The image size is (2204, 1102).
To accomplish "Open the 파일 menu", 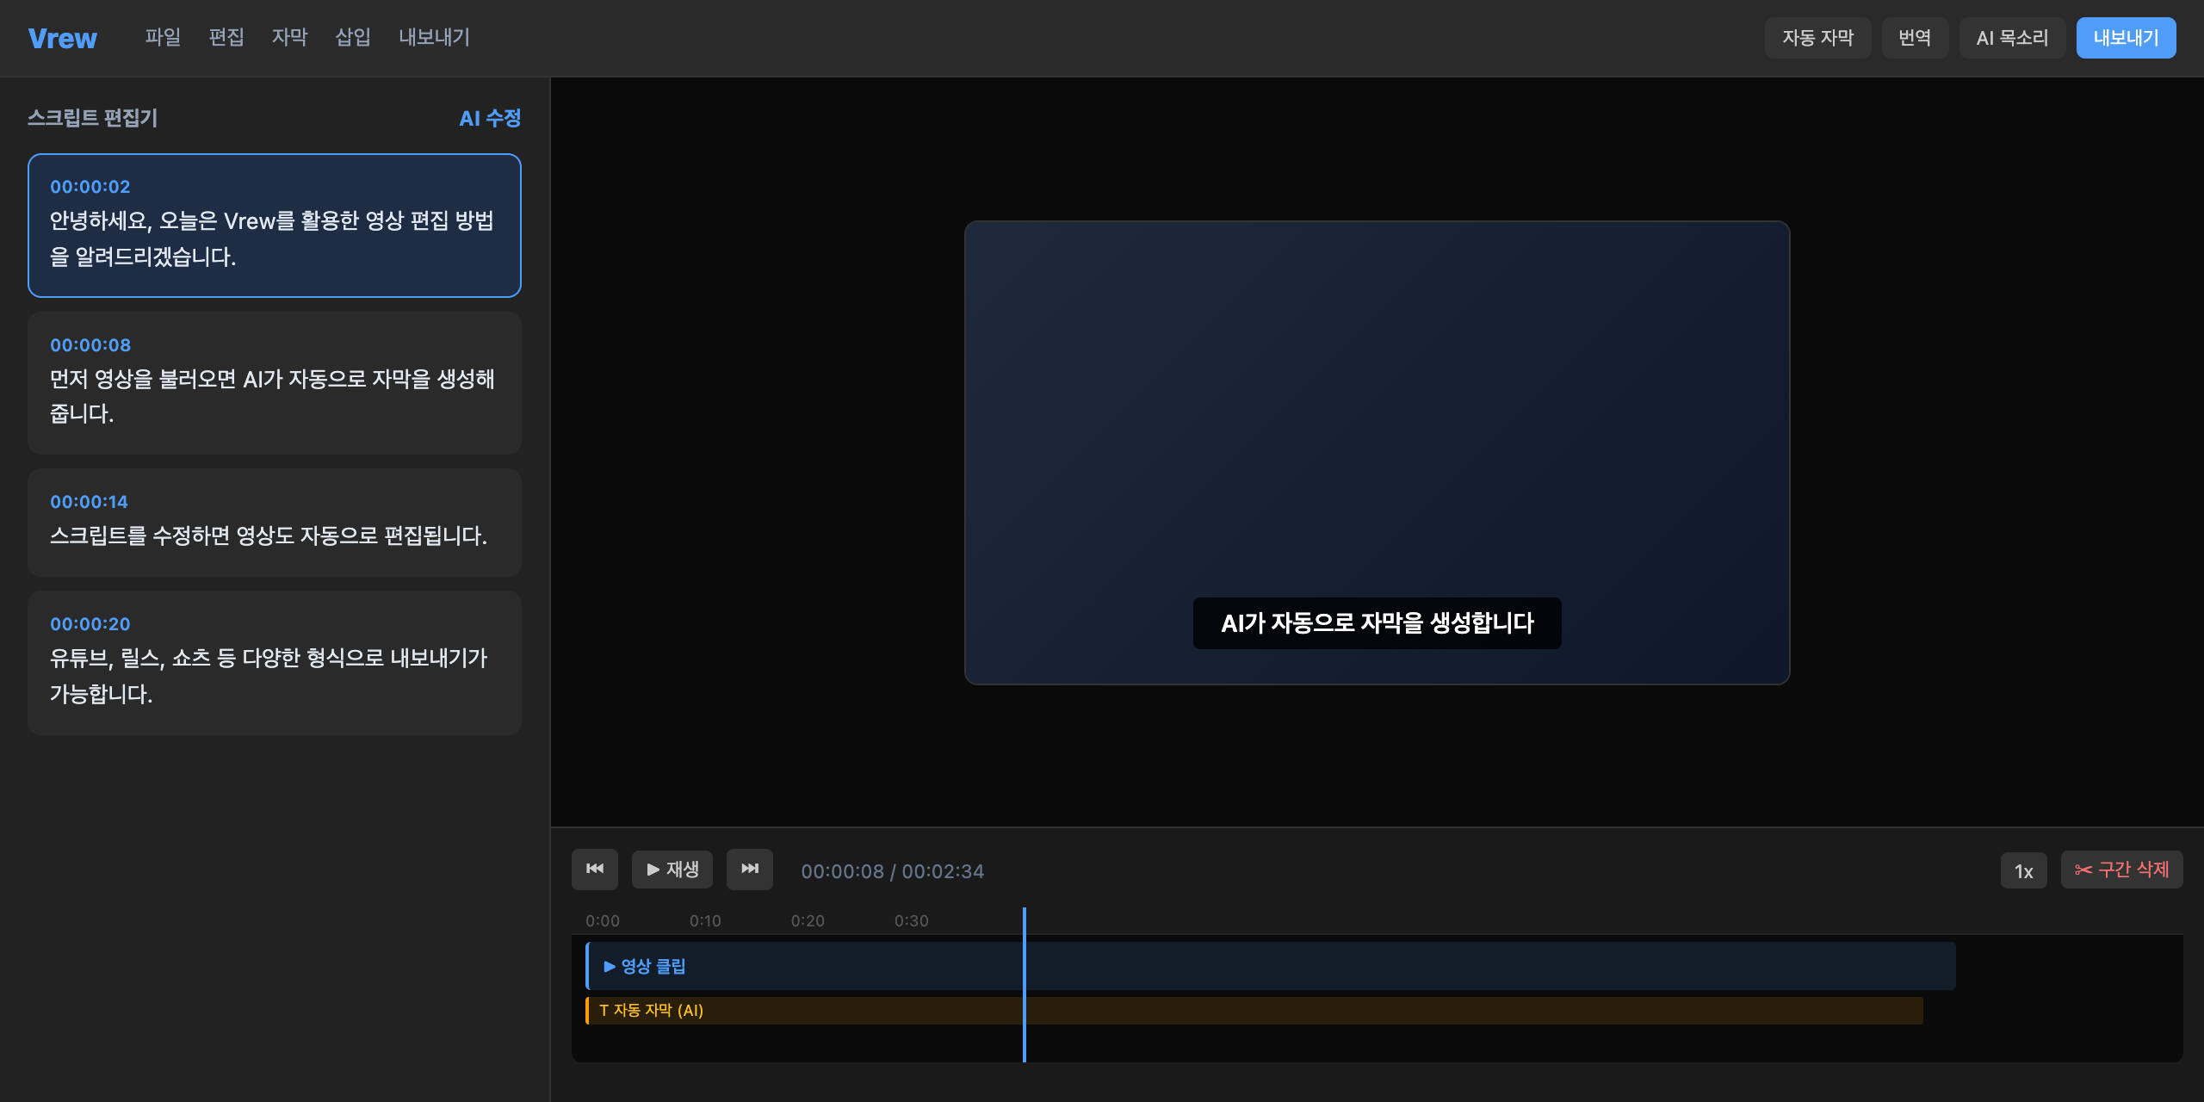I will [163, 37].
